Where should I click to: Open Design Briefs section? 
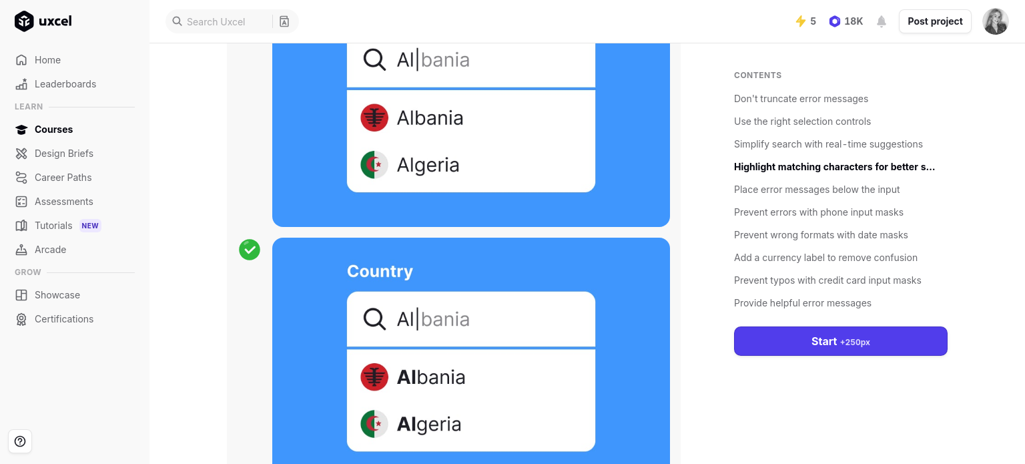coord(63,154)
